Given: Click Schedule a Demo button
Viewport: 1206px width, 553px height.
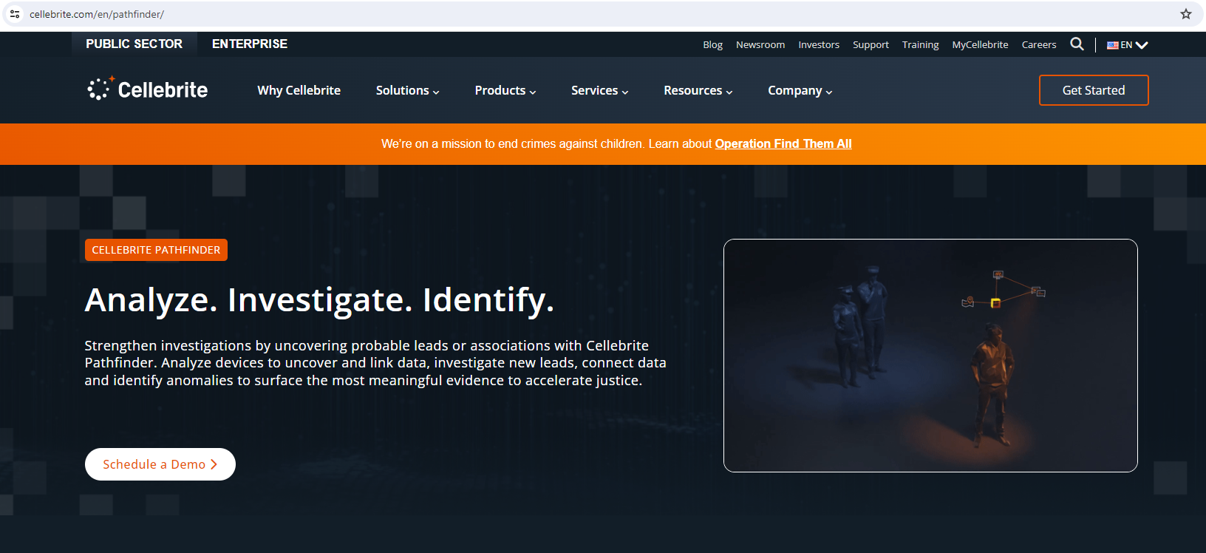Looking at the screenshot, I should pos(160,464).
